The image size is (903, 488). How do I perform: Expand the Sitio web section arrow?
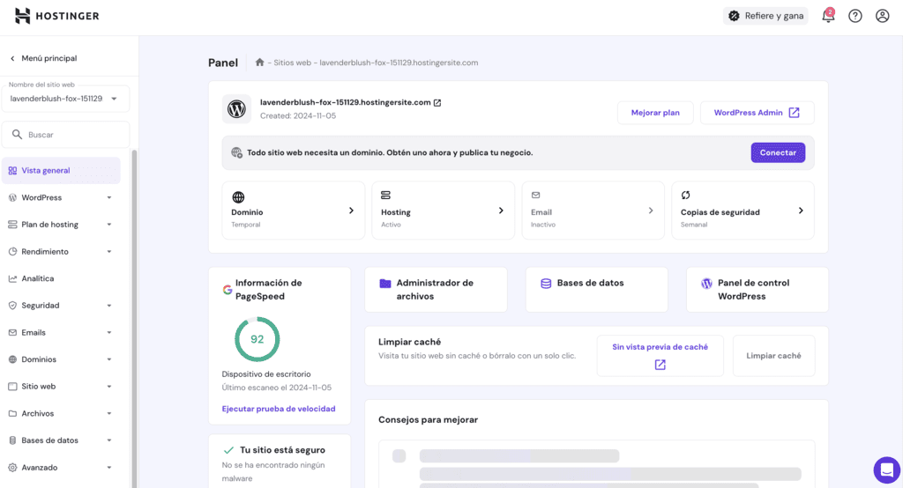(108, 386)
